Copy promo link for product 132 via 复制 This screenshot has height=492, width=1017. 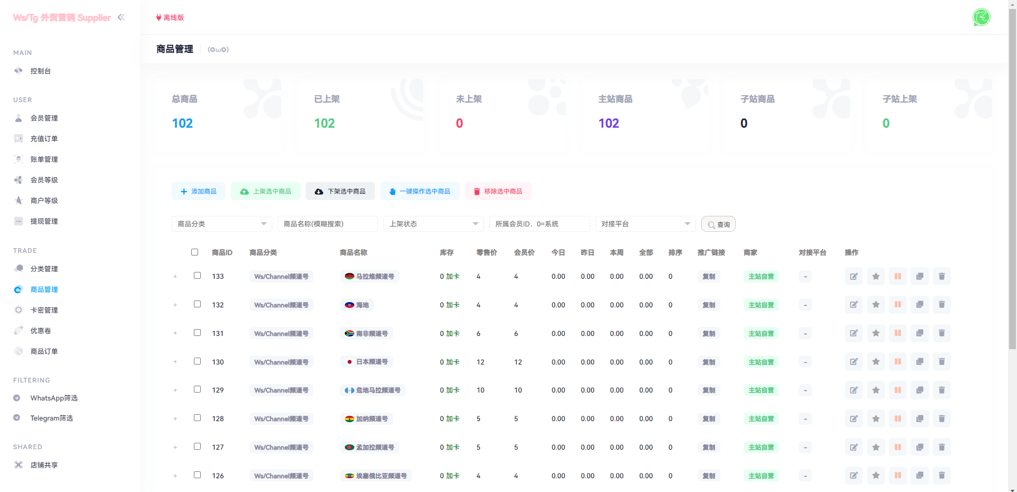708,305
